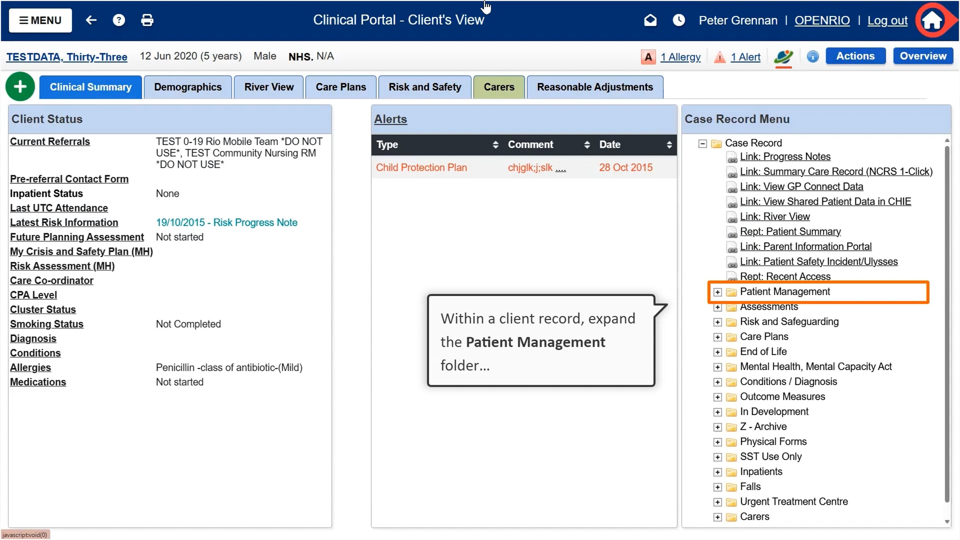Open Rept: Patient Summary report link
The image size is (960, 540).
(x=790, y=232)
